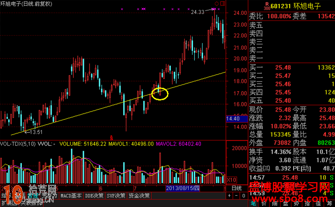
Task: Click the 卖五 ask row label
Action: [x=256, y=25]
